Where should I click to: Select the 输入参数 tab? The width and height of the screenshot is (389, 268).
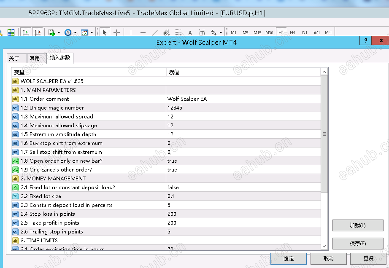(60, 58)
